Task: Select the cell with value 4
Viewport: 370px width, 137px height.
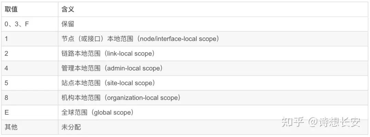Action: point(7,68)
